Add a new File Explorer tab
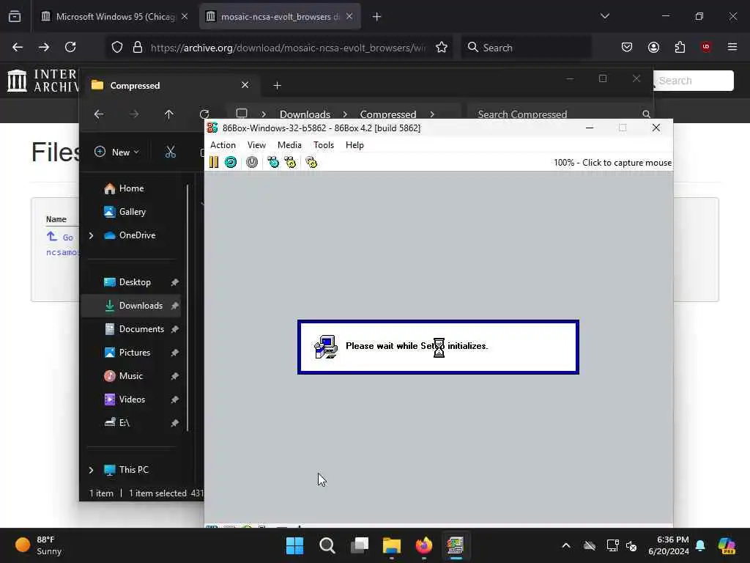This screenshot has height=563, width=750. click(x=277, y=85)
